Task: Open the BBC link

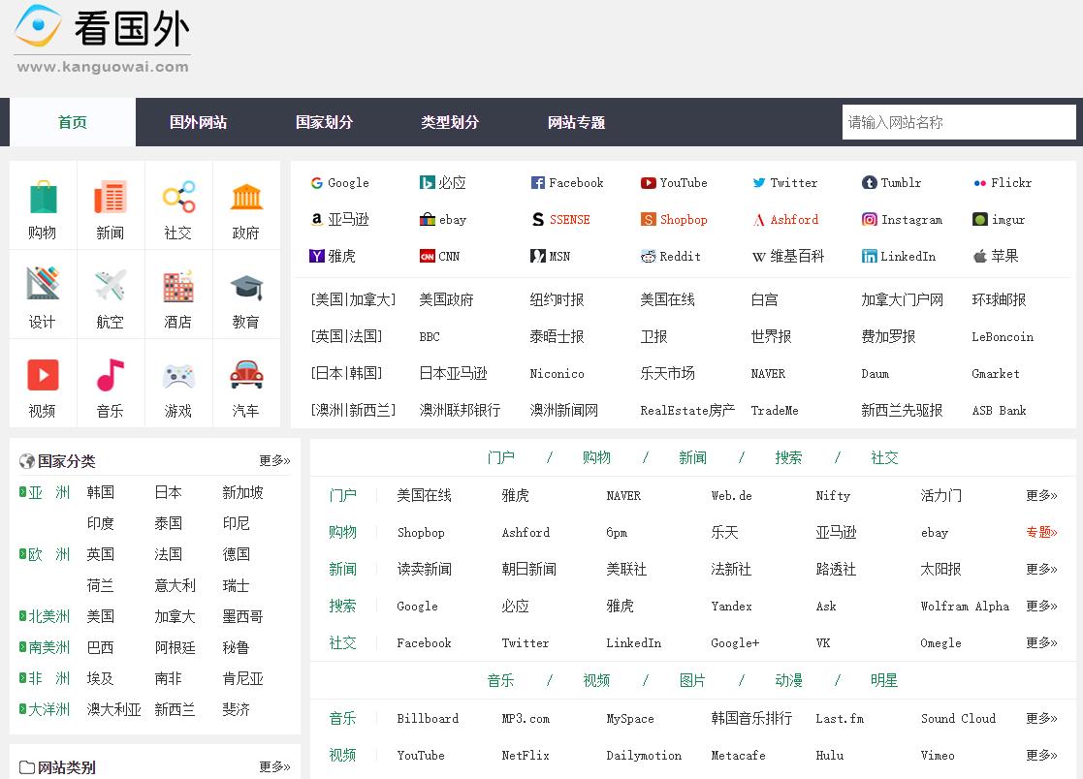Action: pos(430,337)
